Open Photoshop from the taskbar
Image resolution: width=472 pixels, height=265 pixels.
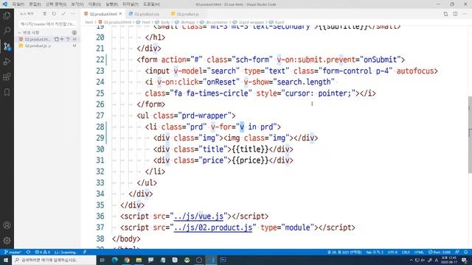pyautogui.click(x=223, y=260)
